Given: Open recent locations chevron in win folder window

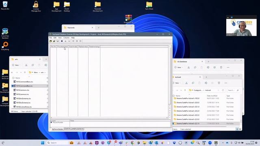Looking at the screenshot, I should (21, 73).
